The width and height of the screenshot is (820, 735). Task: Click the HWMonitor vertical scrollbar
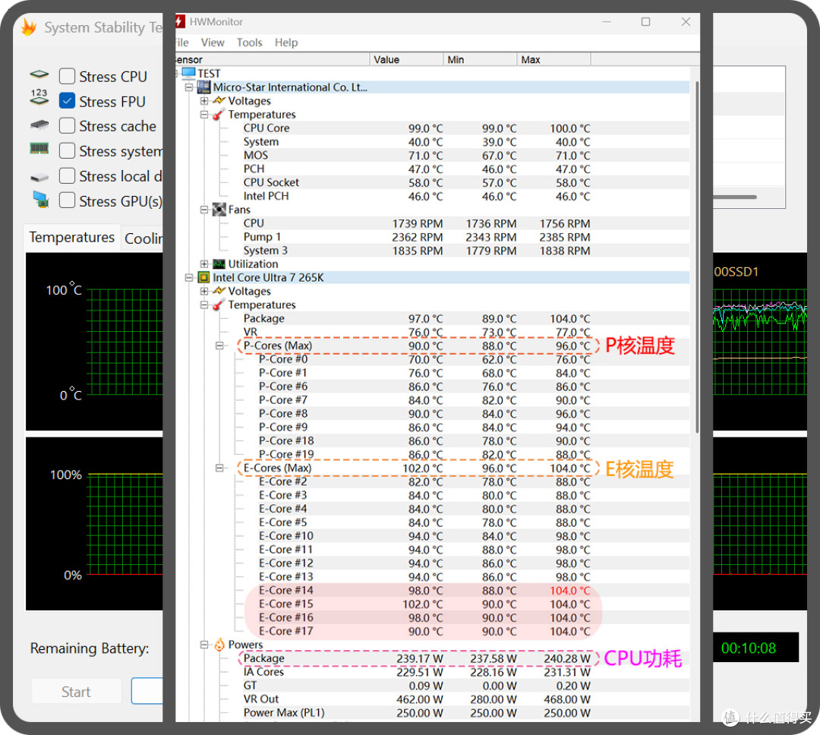[696, 257]
